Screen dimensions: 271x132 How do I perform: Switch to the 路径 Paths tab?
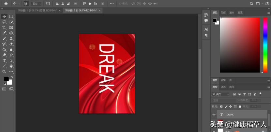pyautogui.click(x=232, y=87)
